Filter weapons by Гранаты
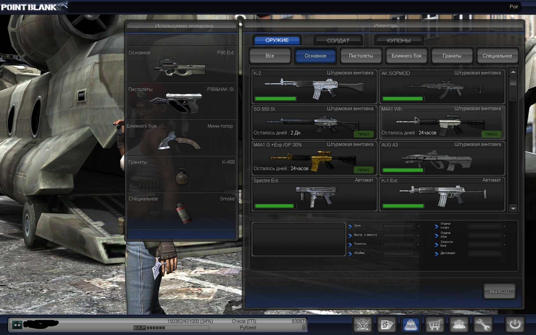 pyautogui.click(x=452, y=56)
